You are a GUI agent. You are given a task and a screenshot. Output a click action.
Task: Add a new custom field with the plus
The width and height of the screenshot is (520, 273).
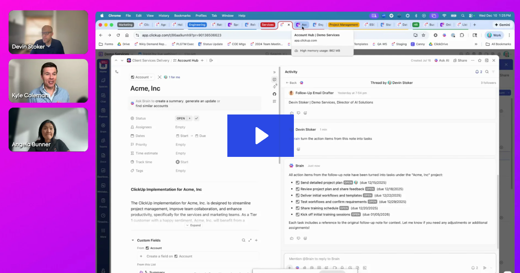(256, 240)
